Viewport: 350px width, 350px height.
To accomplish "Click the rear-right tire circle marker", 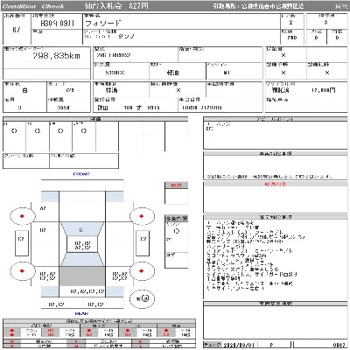I will [x=142, y=271].
